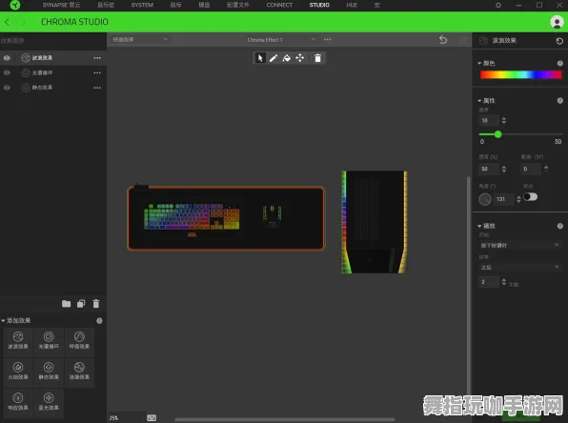Click the width field showing 50

(x=489, y=169)
